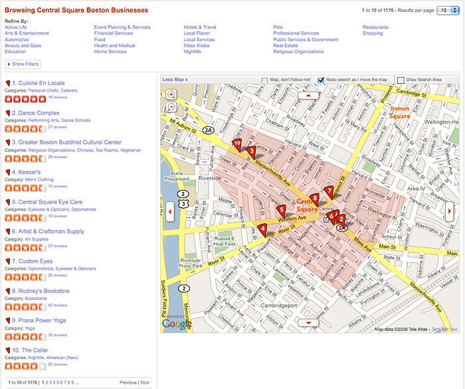
Task: Click star rating for The Cellar
Action: 25,366
